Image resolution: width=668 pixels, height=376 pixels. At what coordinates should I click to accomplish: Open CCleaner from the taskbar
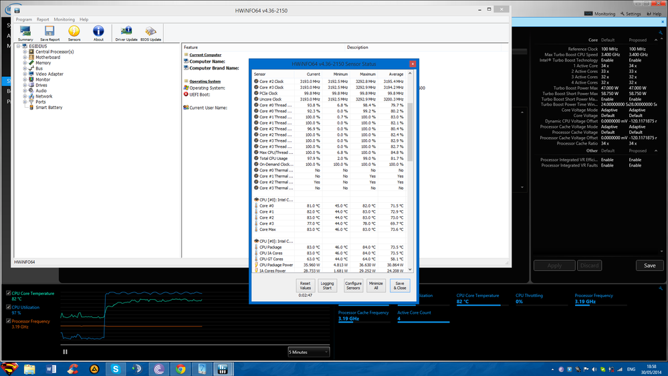(x=73, y=369)
